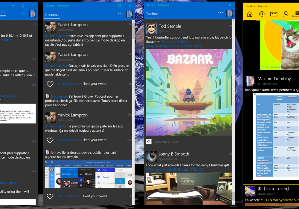Open the account avatar in Connect window header
299x209 pixels.
[x=129, y=14]
